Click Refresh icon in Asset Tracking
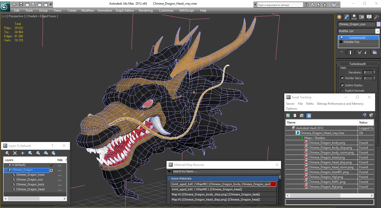The height and width of the screenshot is (208, 381). (x=288, y=116)
